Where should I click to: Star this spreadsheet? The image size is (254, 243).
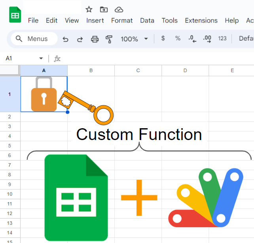point(89,9)
